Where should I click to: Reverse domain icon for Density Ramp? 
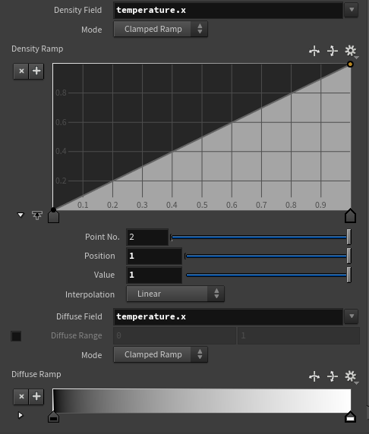pos(314,51)
